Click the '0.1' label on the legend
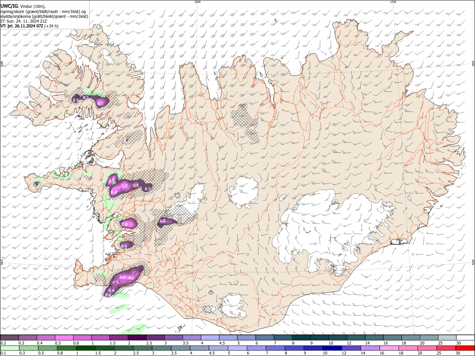Viewport: 475px width, 356px height. (3, 353)
